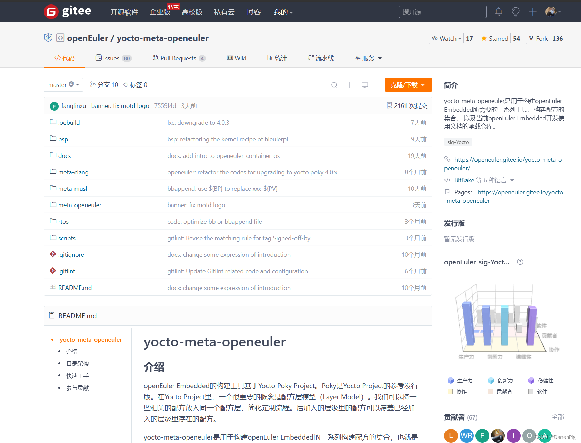Viewport: 581px width, 443px height.
Task: Click the rtos folder icon
Action: click(53, 221)
